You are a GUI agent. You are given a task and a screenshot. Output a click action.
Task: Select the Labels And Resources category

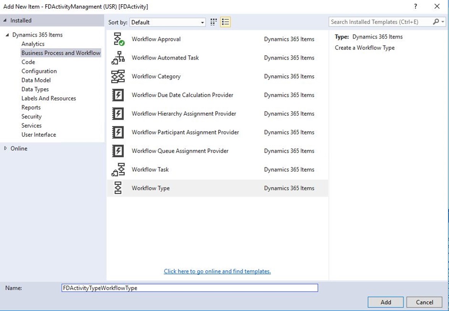point(49,99)
